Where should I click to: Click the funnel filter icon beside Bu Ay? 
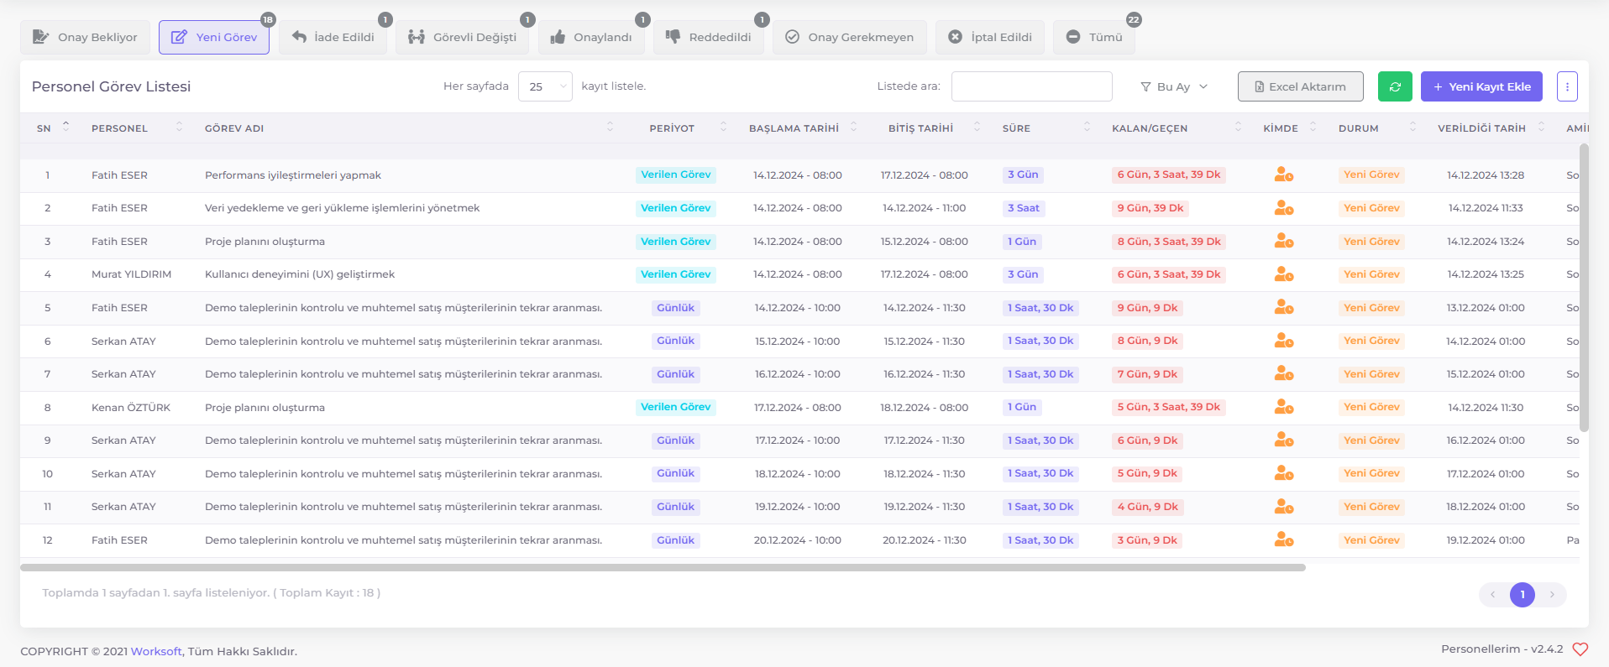tap(1145, 86)
